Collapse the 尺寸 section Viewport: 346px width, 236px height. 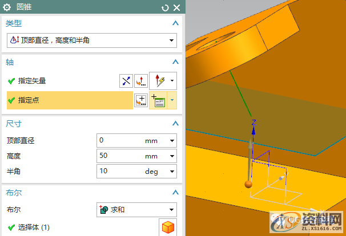(x=175, y=124)
